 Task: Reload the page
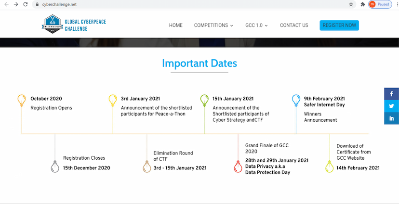click(26, 4)
